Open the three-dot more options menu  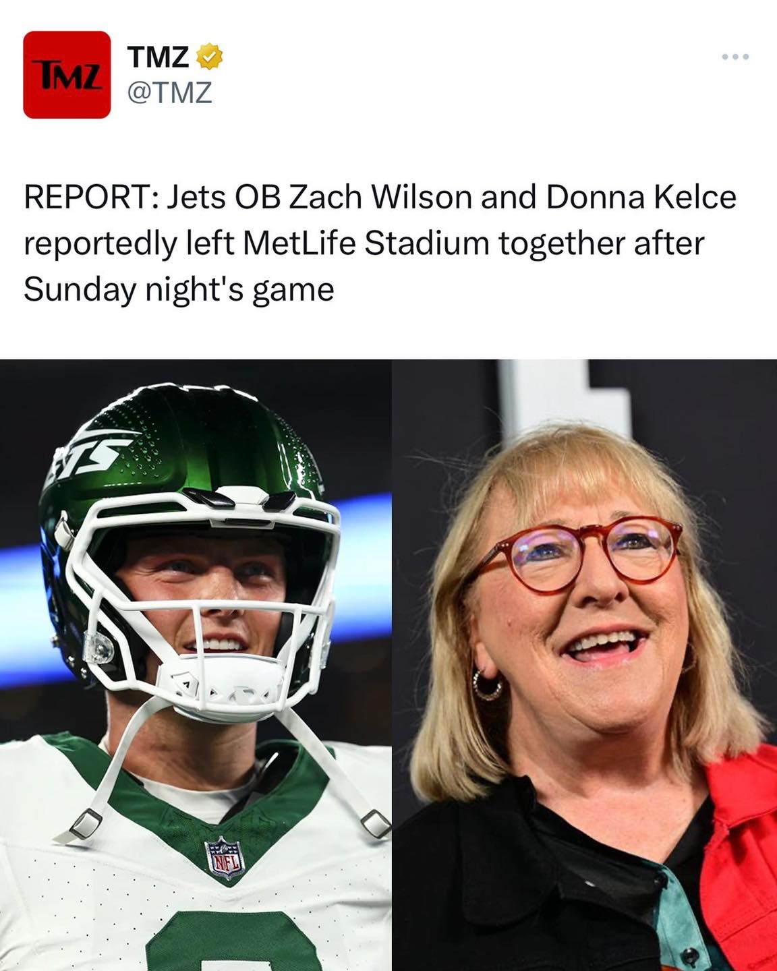[x=735, y=57]
